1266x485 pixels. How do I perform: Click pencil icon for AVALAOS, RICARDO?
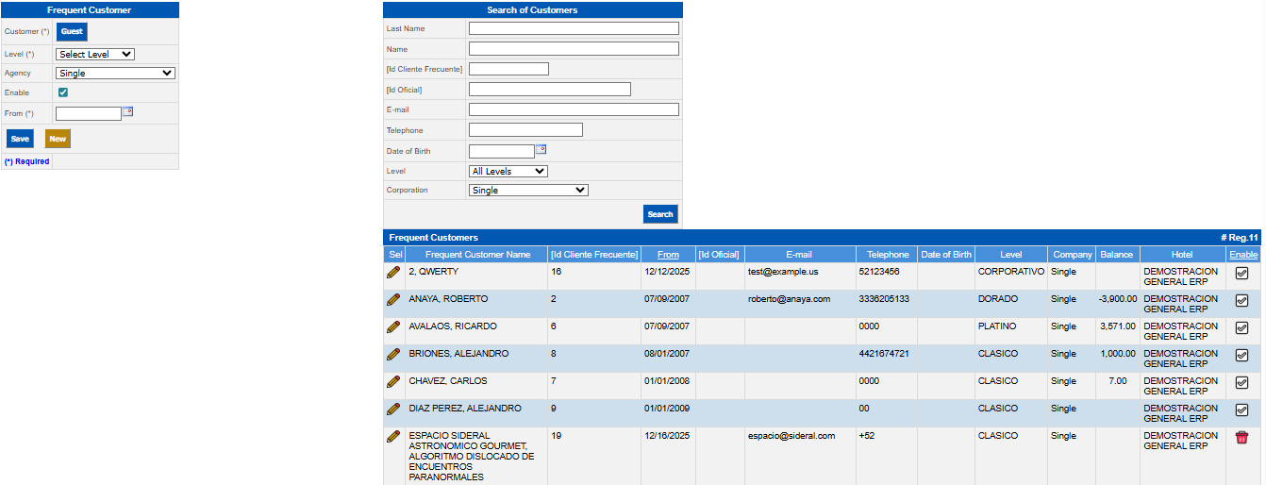tap(393, 326)
